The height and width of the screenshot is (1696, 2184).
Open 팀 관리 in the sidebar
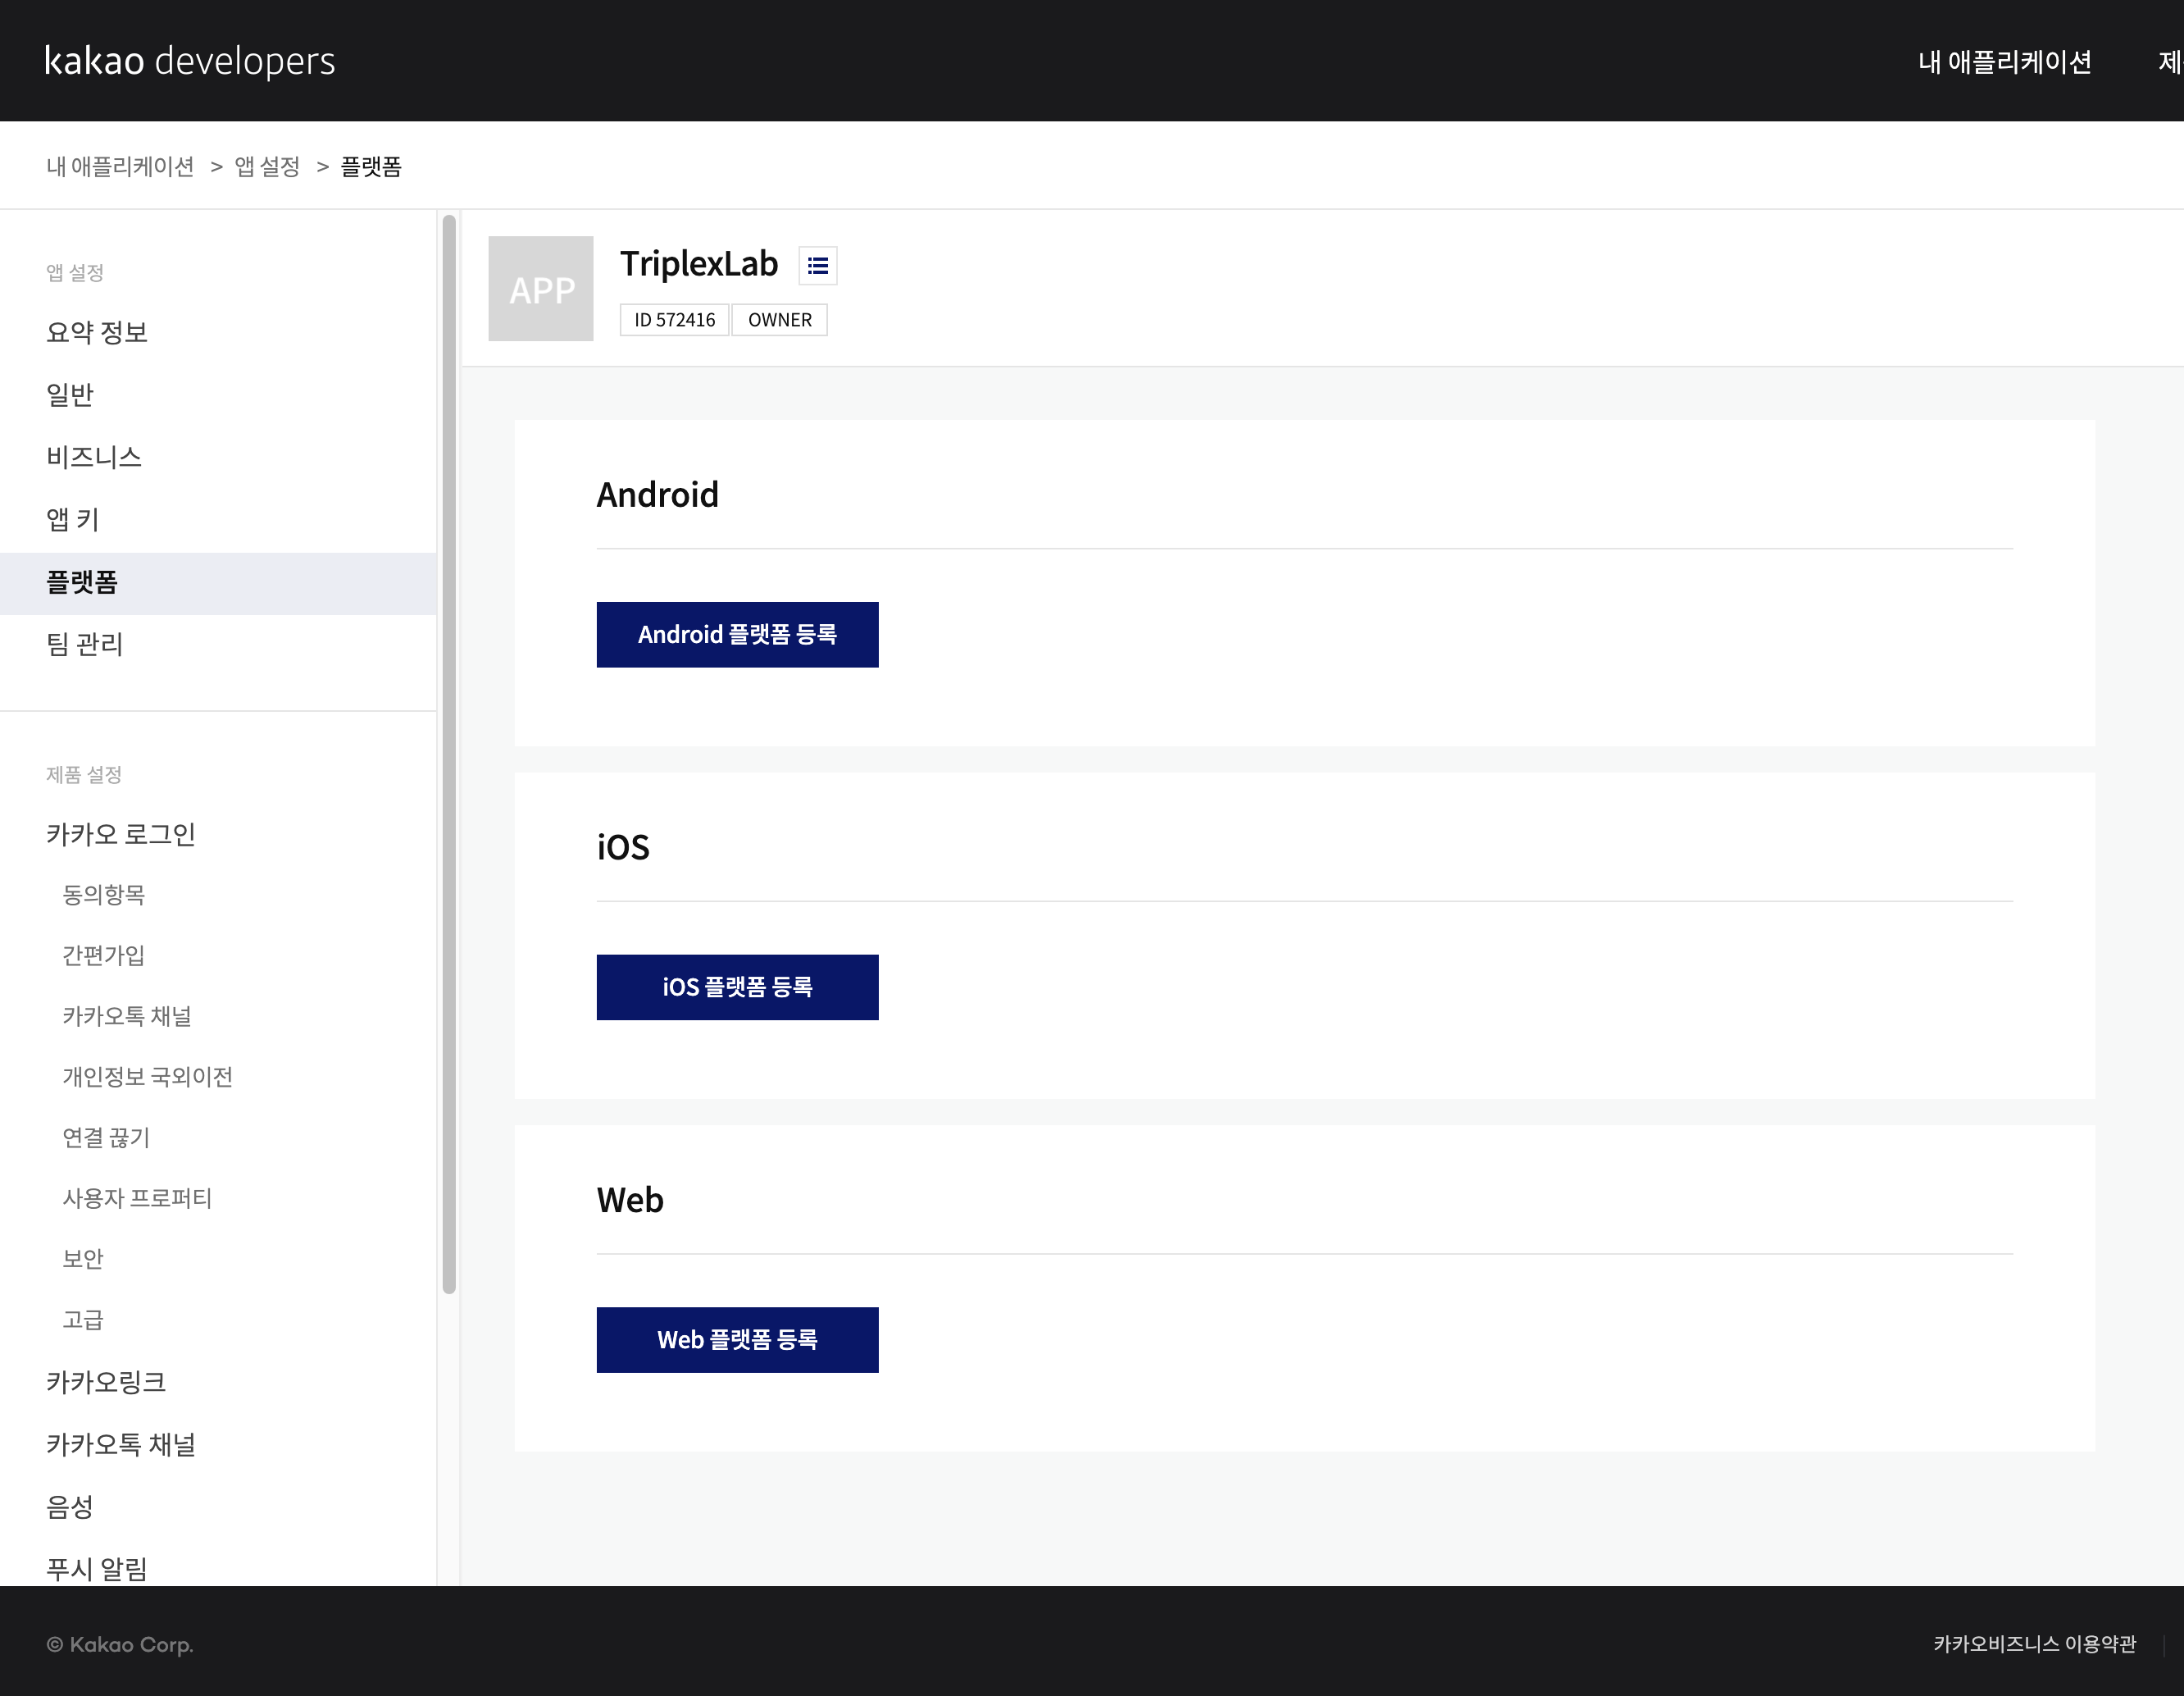coord(85,645)
